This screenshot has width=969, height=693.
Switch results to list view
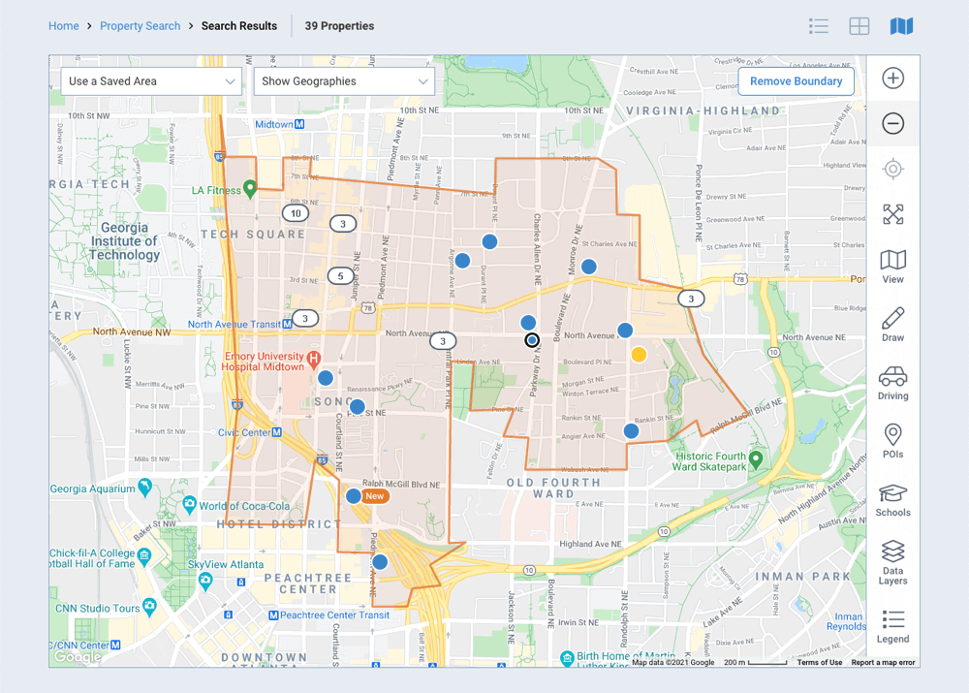pyautogui.click(x=819, y=26)
